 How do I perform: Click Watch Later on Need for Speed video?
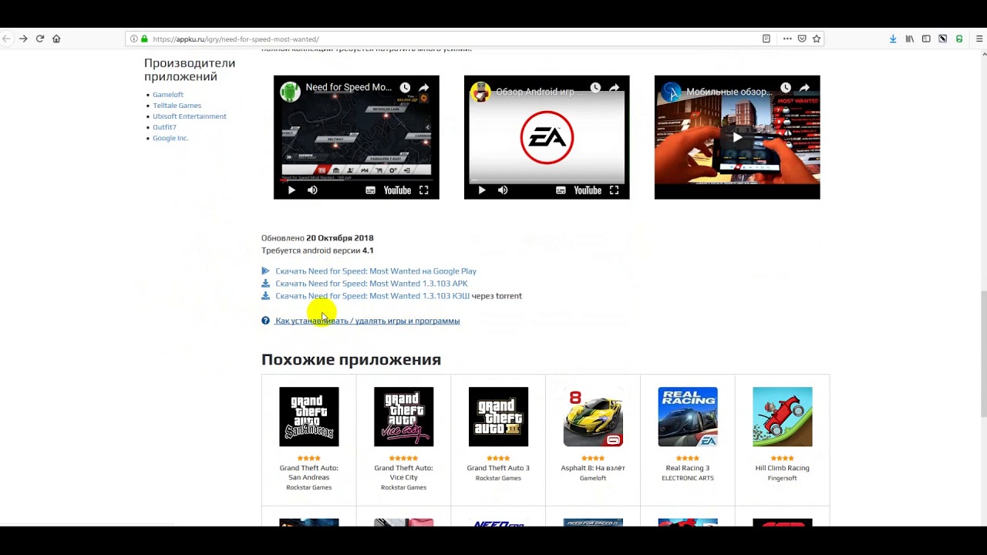coord(405,88)
